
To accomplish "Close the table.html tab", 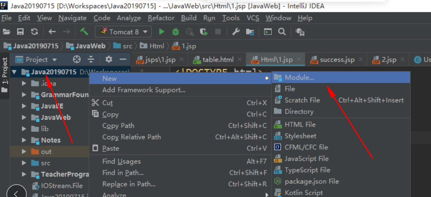I will tap(239, 59).
